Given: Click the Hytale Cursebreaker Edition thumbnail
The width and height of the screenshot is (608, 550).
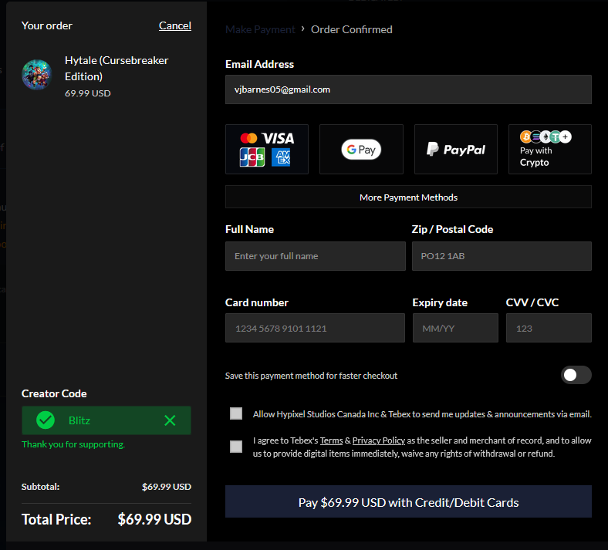Looking at the screenshot, I should (37, 75).
